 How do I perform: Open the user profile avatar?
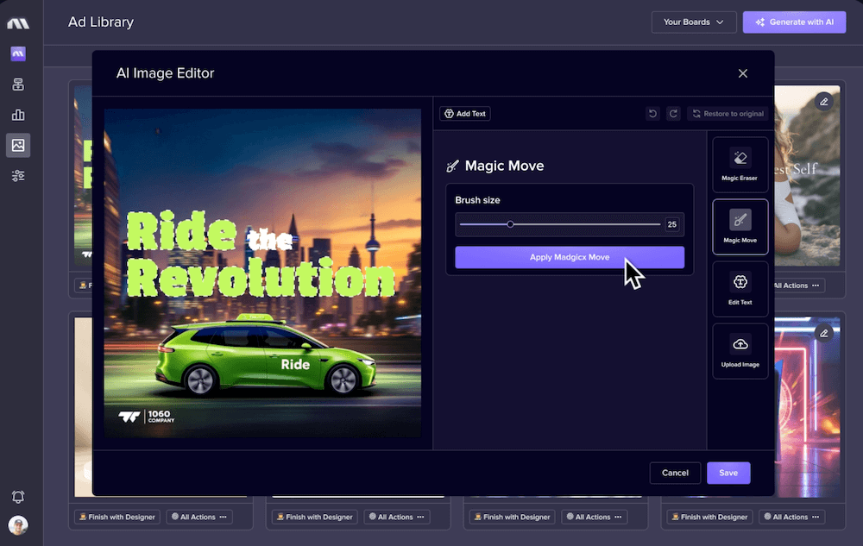18,525
